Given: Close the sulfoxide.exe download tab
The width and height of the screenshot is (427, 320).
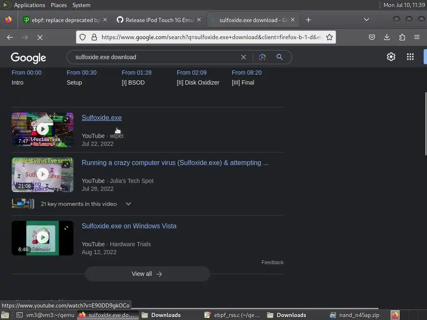Looking at the screenshot, I should coord(293,20).
